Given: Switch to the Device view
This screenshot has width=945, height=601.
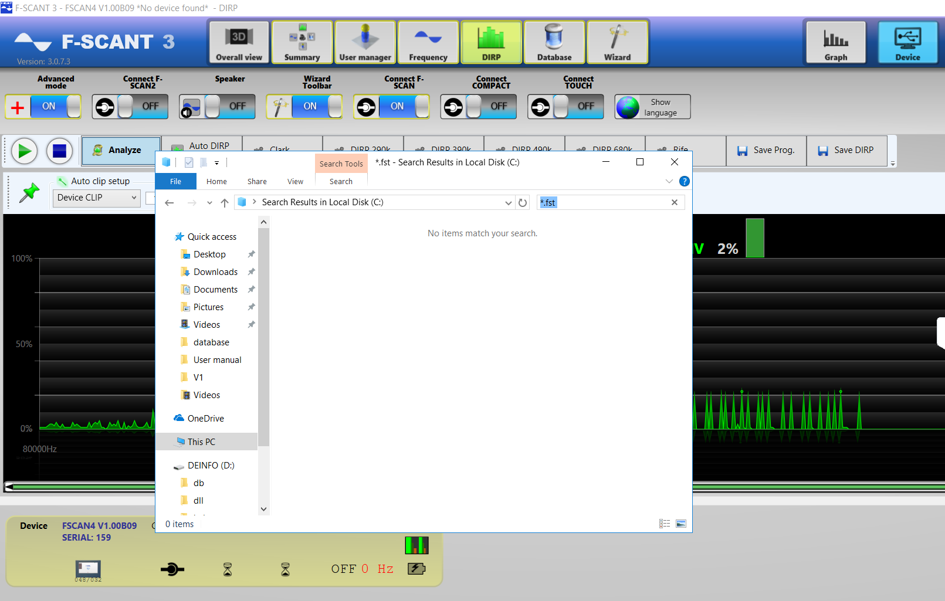Looking at the screenshot, I should coord(907,42).
